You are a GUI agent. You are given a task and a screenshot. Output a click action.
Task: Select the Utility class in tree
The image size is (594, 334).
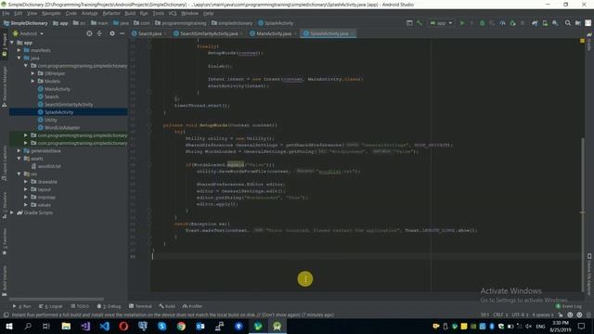coord(50,120)
